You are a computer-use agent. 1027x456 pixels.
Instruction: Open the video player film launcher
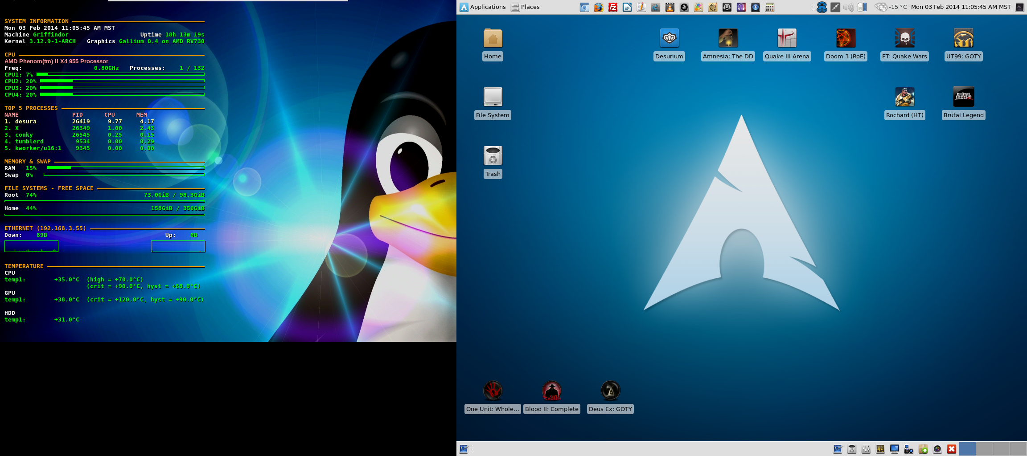pos(756,7)
